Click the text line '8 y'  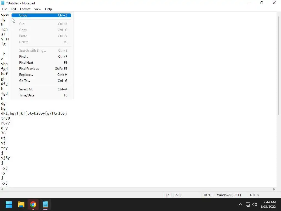click(x=4, y=128)
